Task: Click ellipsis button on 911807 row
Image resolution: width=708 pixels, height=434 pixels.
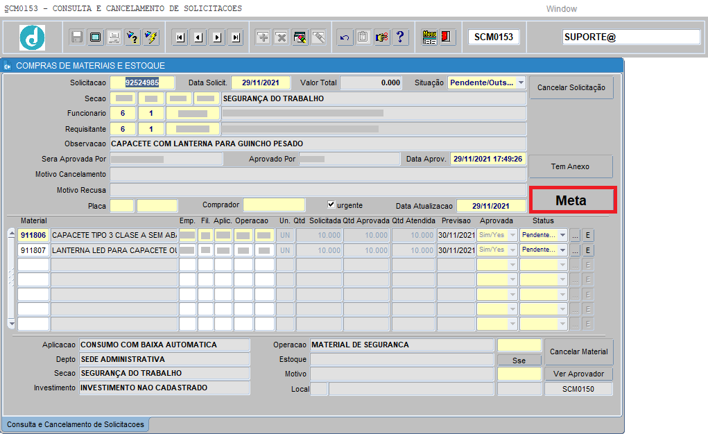Action: [575, 250]
